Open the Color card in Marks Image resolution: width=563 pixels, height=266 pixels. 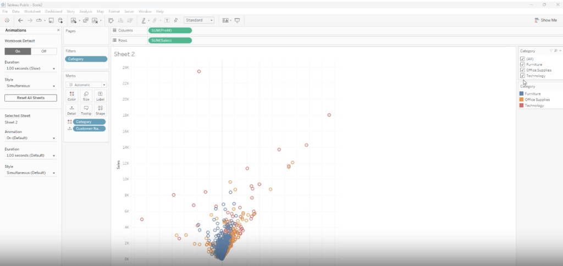point(71,96)
